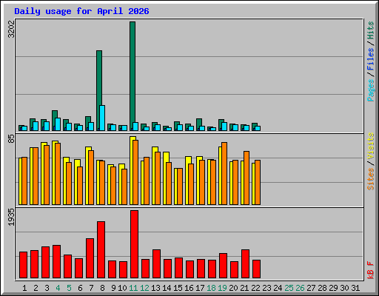This screenshot has width=379, height=296.
Task: Click the day 20 axis label
Action: tap(233, 288)
